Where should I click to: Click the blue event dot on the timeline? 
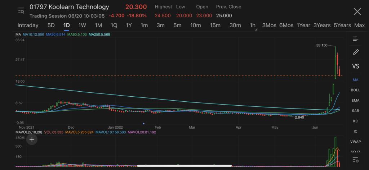point(143,124)
